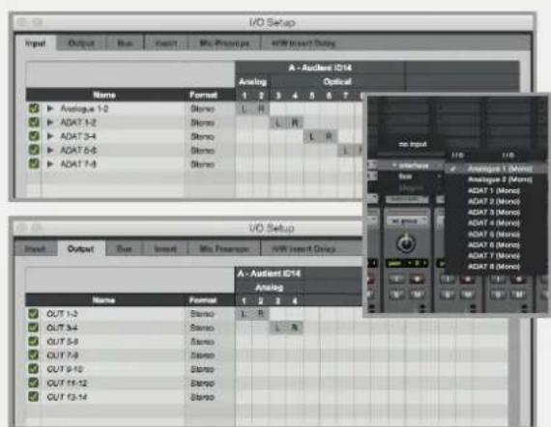551x427 pixels.
Task: Expand the Analogue 1-2 path triangle
Action: click(50, 108)
